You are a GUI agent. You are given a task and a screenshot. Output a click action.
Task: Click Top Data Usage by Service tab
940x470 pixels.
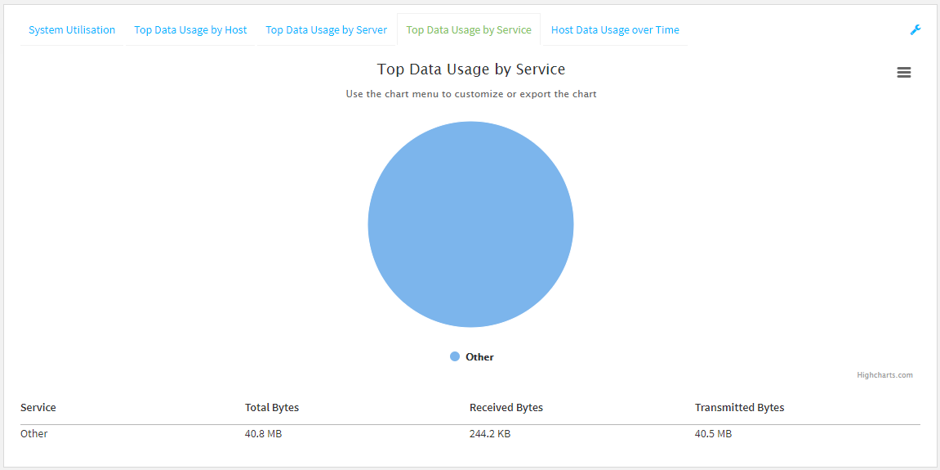[x=469, y=30]
